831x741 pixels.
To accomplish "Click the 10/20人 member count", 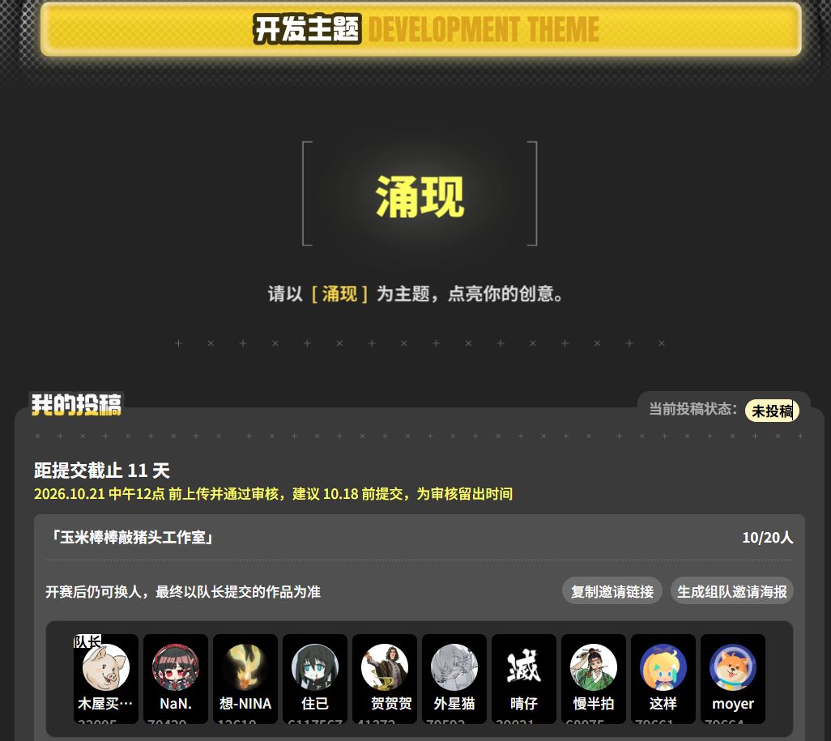I will 767,538.
